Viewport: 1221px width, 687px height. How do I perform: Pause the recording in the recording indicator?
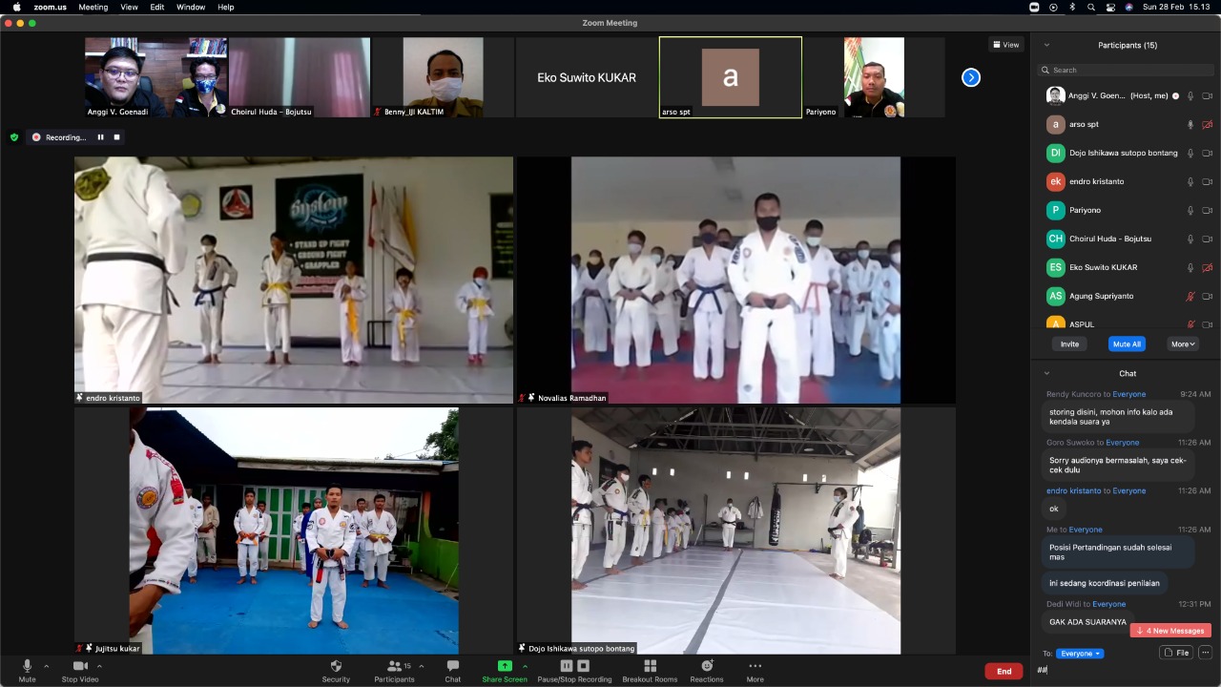100,137
